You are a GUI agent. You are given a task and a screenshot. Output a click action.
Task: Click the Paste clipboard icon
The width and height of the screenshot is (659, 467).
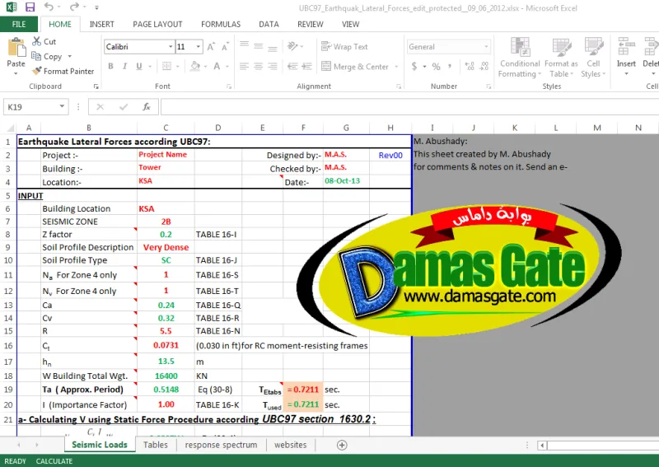(x=16, y=47)
